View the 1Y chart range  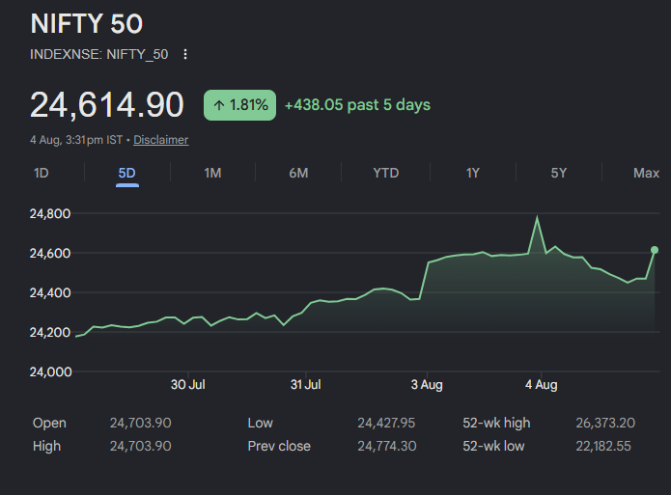click(x=473, y=173)
